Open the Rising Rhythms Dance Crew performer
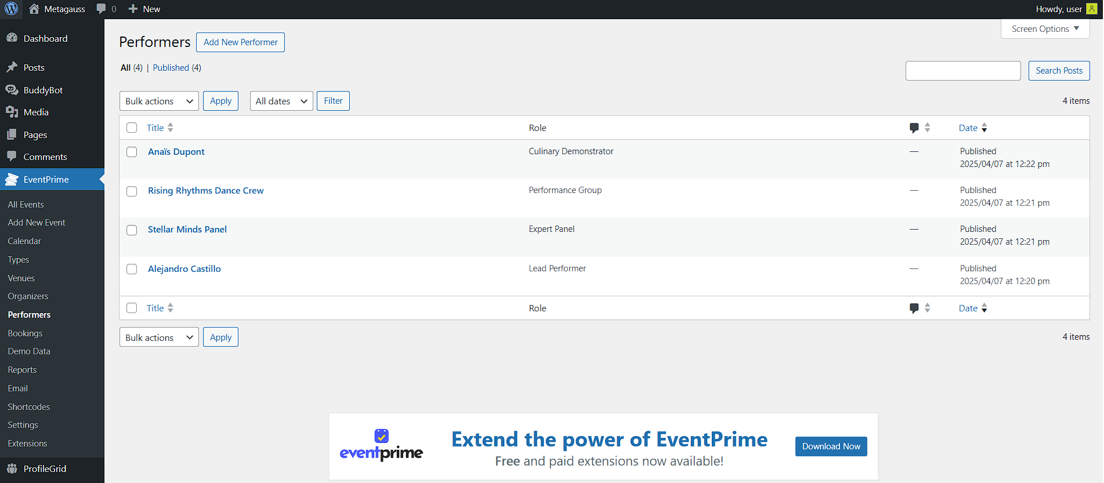1104x483 pixels. 205,191
